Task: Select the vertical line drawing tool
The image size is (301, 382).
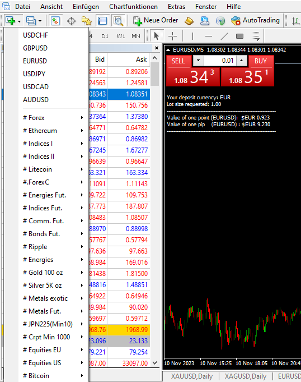Action: tap(192, 36)
